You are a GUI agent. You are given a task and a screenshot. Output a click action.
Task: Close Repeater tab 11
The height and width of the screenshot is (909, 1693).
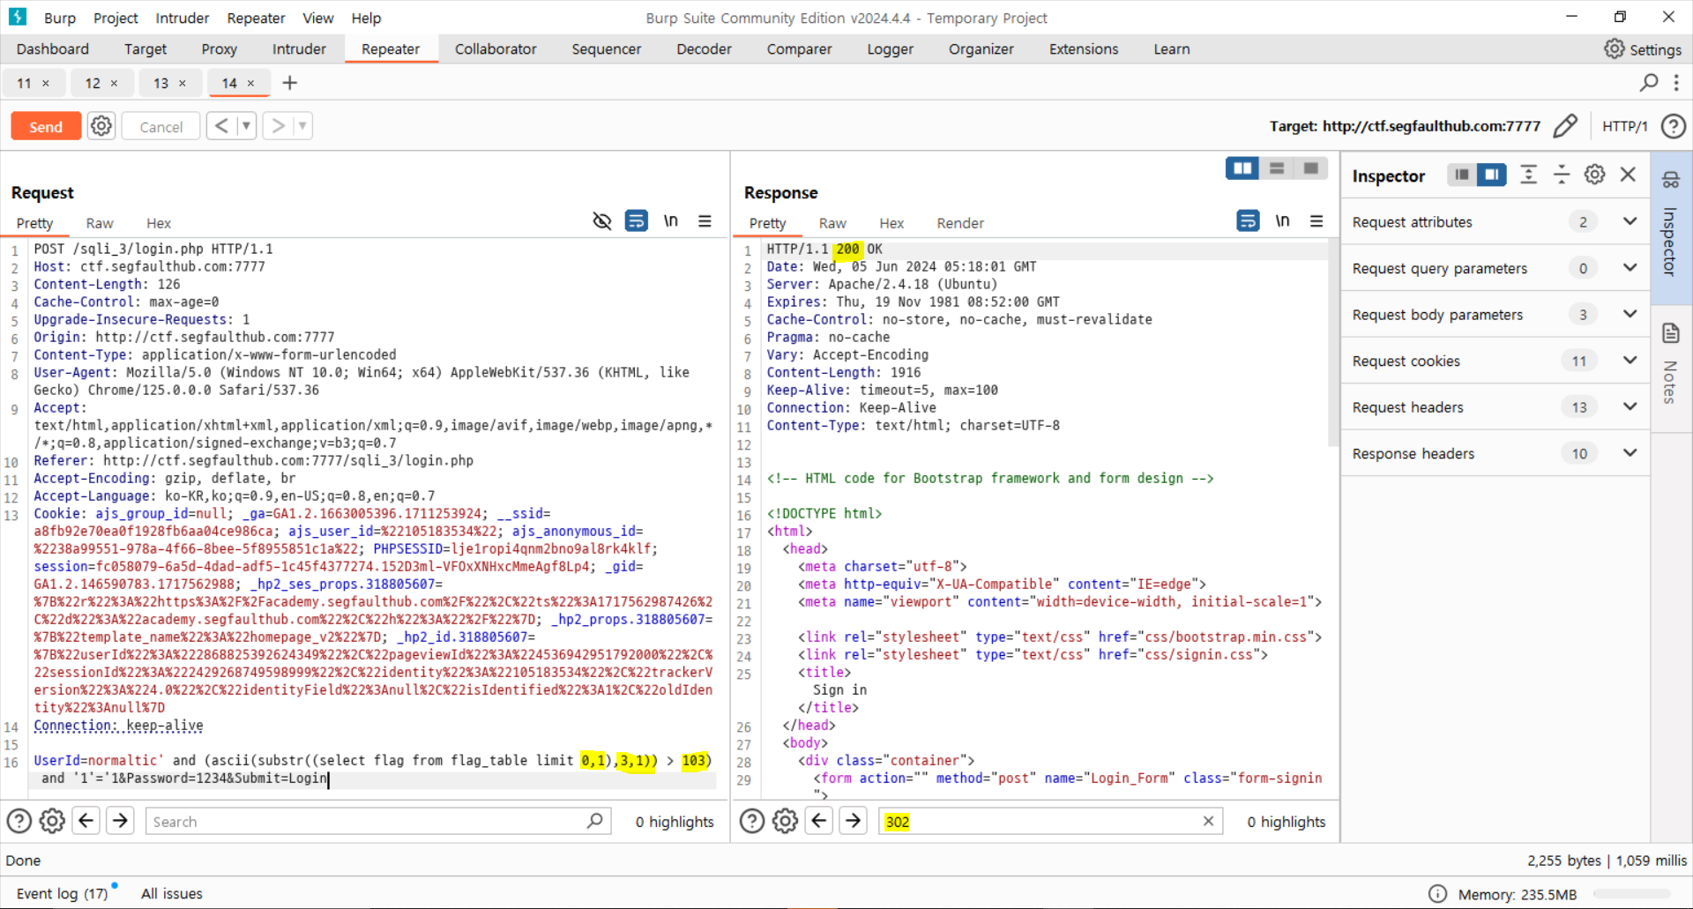tap(46, 83)
